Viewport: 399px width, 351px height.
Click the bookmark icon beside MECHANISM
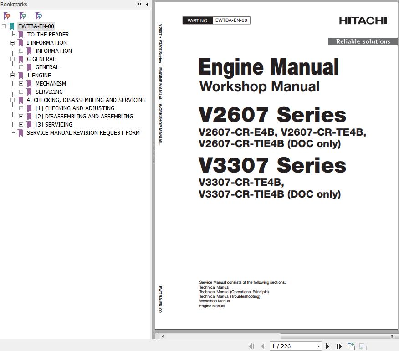[x=29, y=84]
